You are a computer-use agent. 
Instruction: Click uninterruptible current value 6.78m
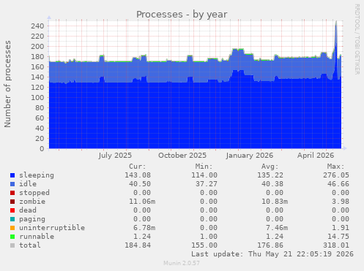[144, 228]
